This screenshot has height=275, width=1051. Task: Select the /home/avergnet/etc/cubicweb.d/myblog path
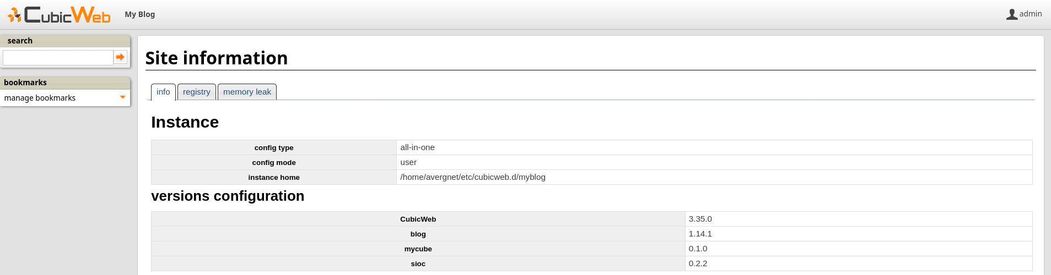(x=473, y=177)
